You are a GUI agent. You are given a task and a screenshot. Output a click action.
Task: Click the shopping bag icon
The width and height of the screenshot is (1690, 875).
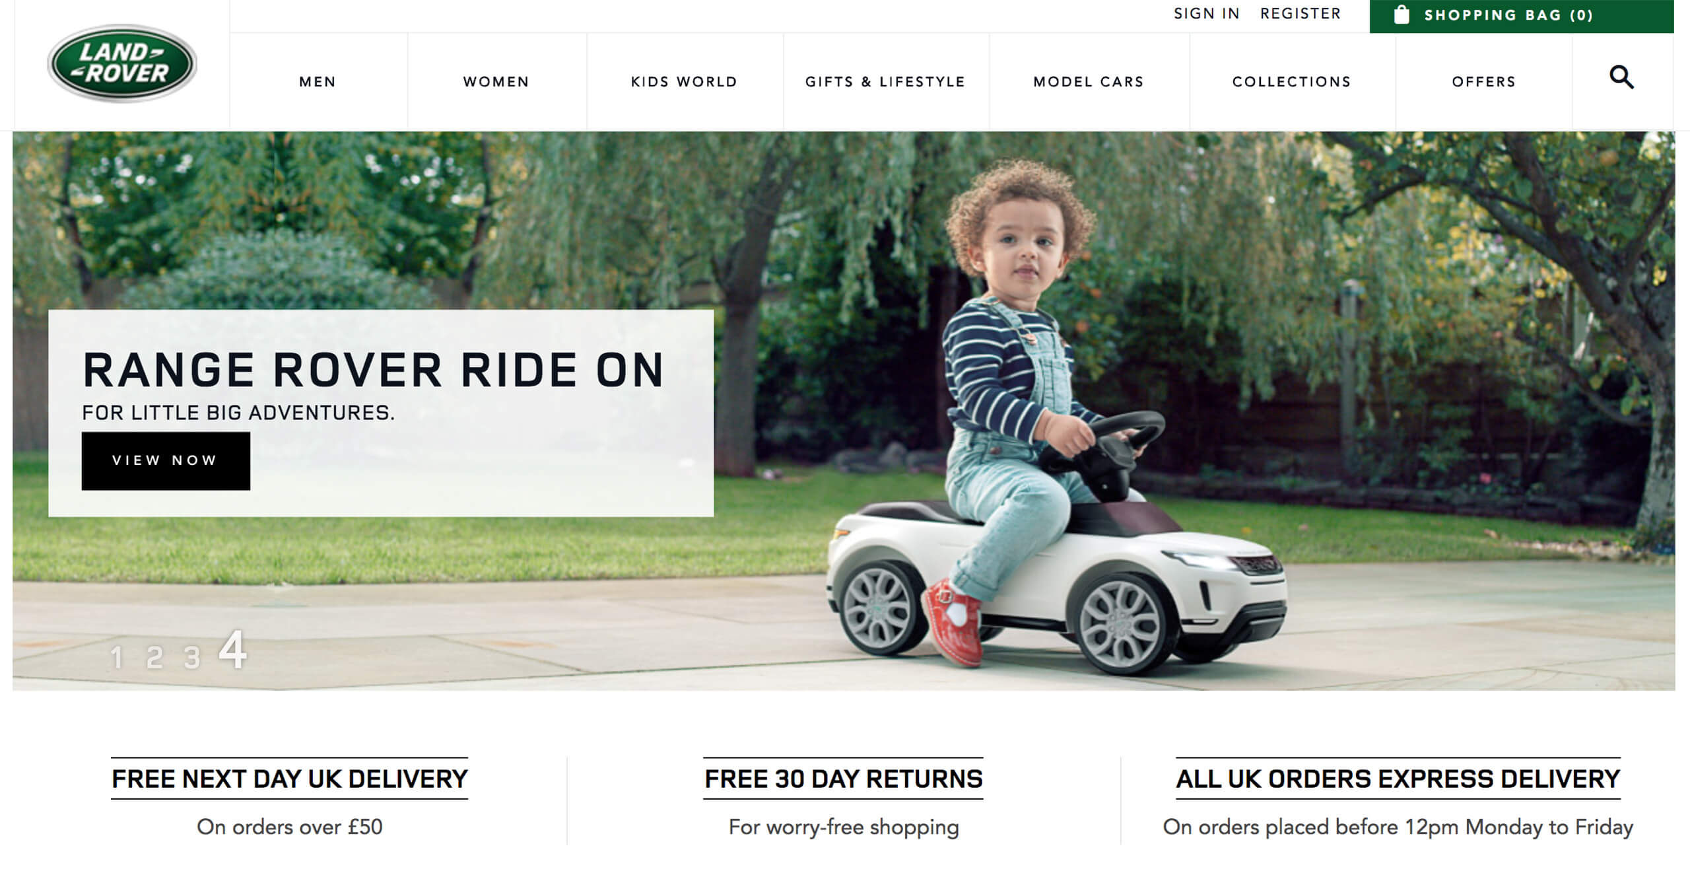1401,15
